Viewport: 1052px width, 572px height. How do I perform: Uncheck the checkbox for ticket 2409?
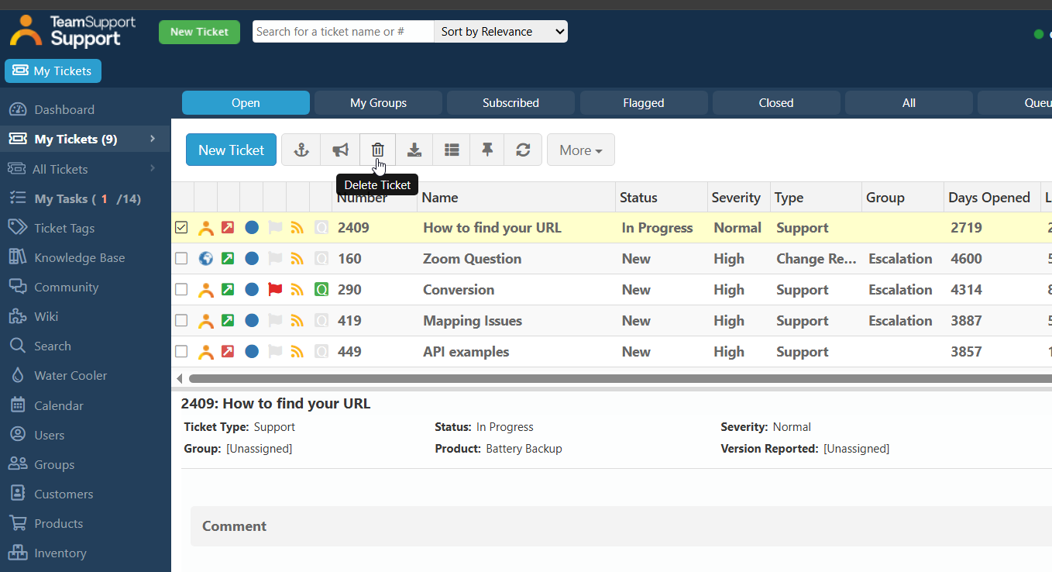click(x=181, y=228)
